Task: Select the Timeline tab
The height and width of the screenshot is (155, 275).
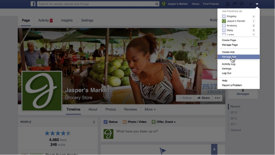Action: point(73,109)
